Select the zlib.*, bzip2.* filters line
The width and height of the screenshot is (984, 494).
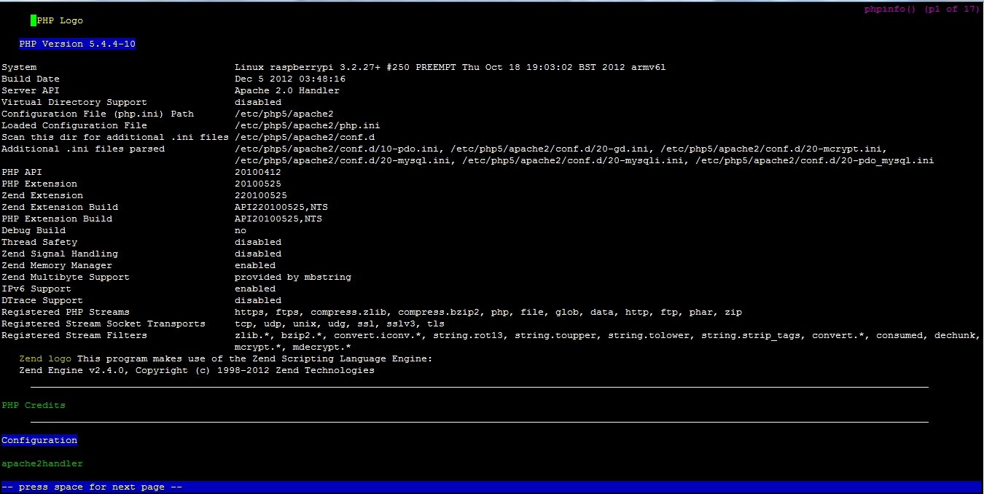click(608, 335)
